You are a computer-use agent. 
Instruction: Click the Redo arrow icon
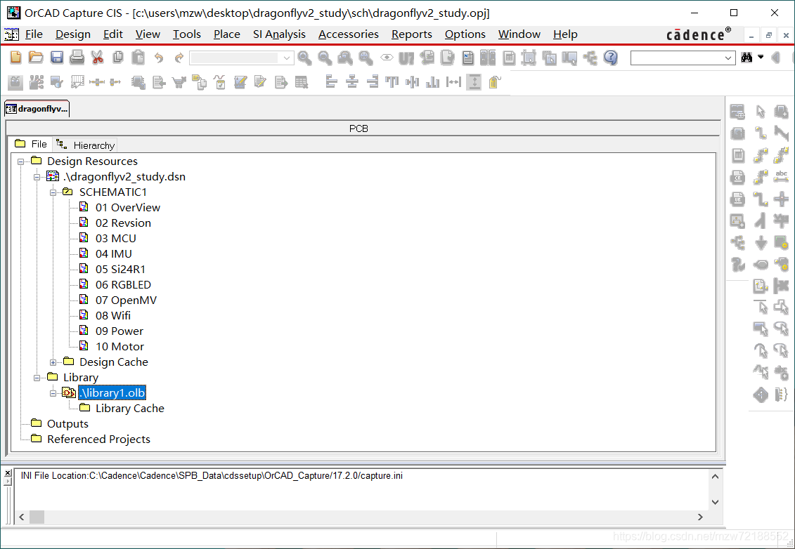pos(179,58)
